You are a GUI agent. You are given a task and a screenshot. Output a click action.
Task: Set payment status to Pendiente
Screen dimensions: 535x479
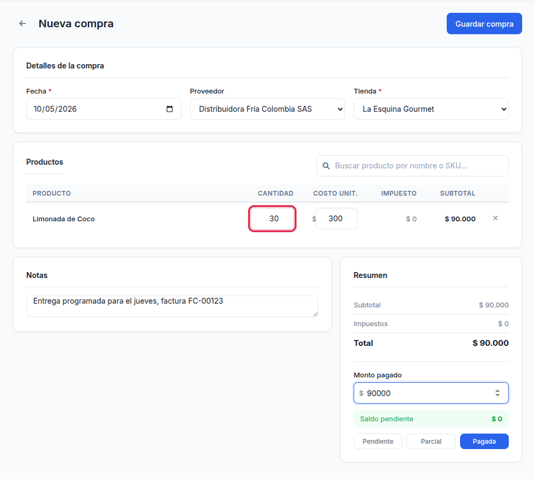pyautogui.click(x=378, y=441)
